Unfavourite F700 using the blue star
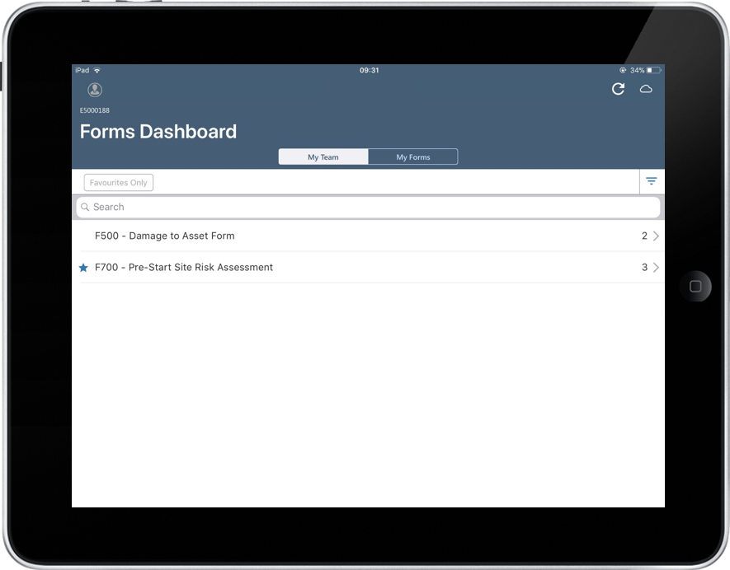730x570 pixels. pos(83,268)
